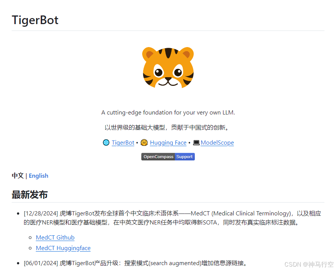The height and width of the screenshot is (270, 335).
Task: Click the tiger face logo image
Action: click(x=168, y=68)
